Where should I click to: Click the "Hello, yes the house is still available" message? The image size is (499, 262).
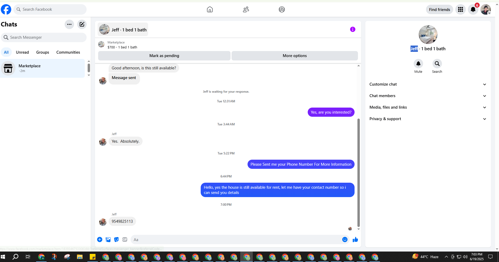[x=277, y=190]
